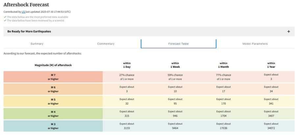Click the Aftershock Forecast heading

coord(26,5)
